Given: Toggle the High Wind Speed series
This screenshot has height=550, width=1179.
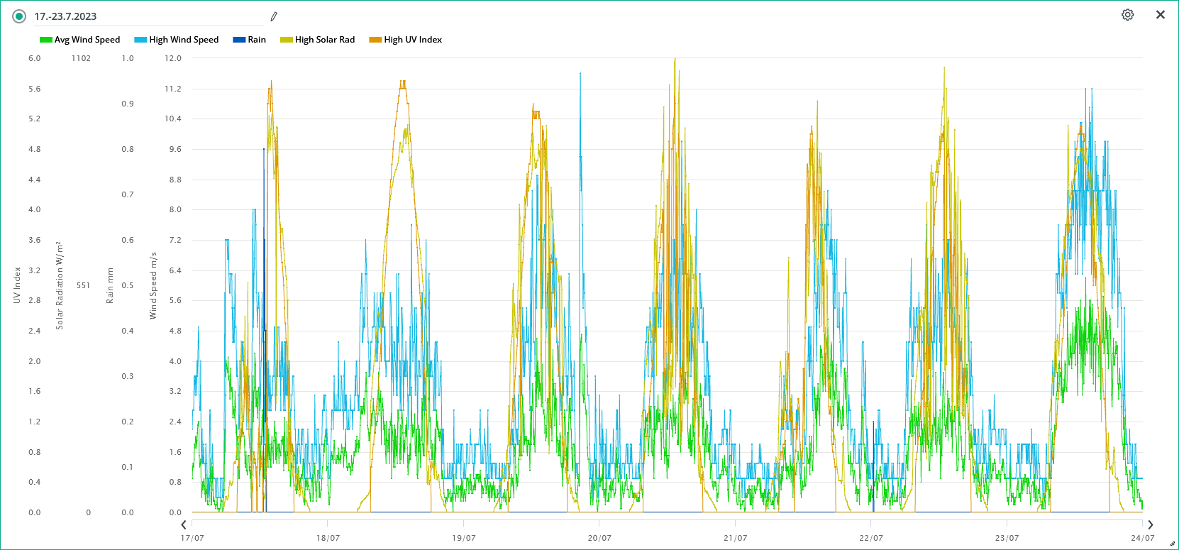Looking at the screenshot, I should coord(183,40).
